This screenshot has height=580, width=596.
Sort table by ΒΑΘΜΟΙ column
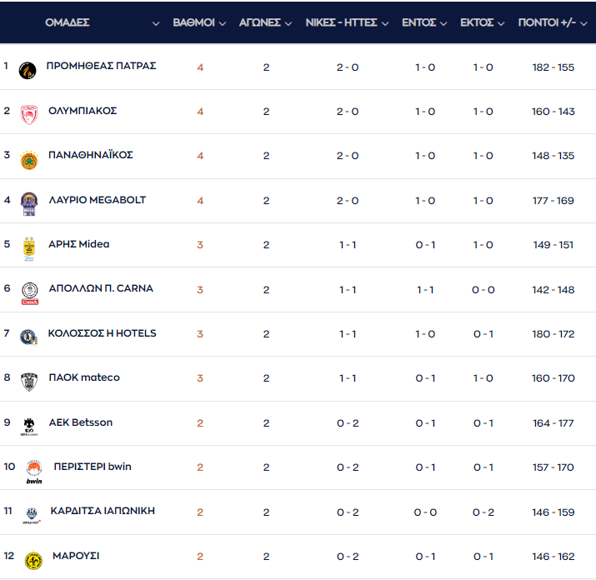pyautogui.click(x=199, y=22)
